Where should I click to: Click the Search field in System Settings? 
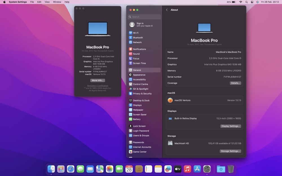[x=144, y=17]
